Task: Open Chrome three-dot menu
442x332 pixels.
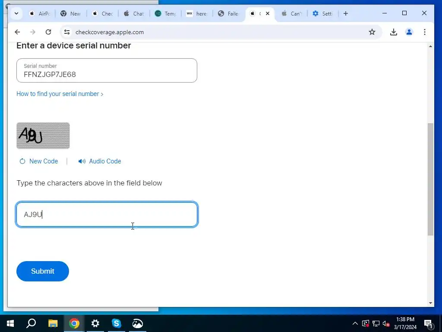Action: 425,32
